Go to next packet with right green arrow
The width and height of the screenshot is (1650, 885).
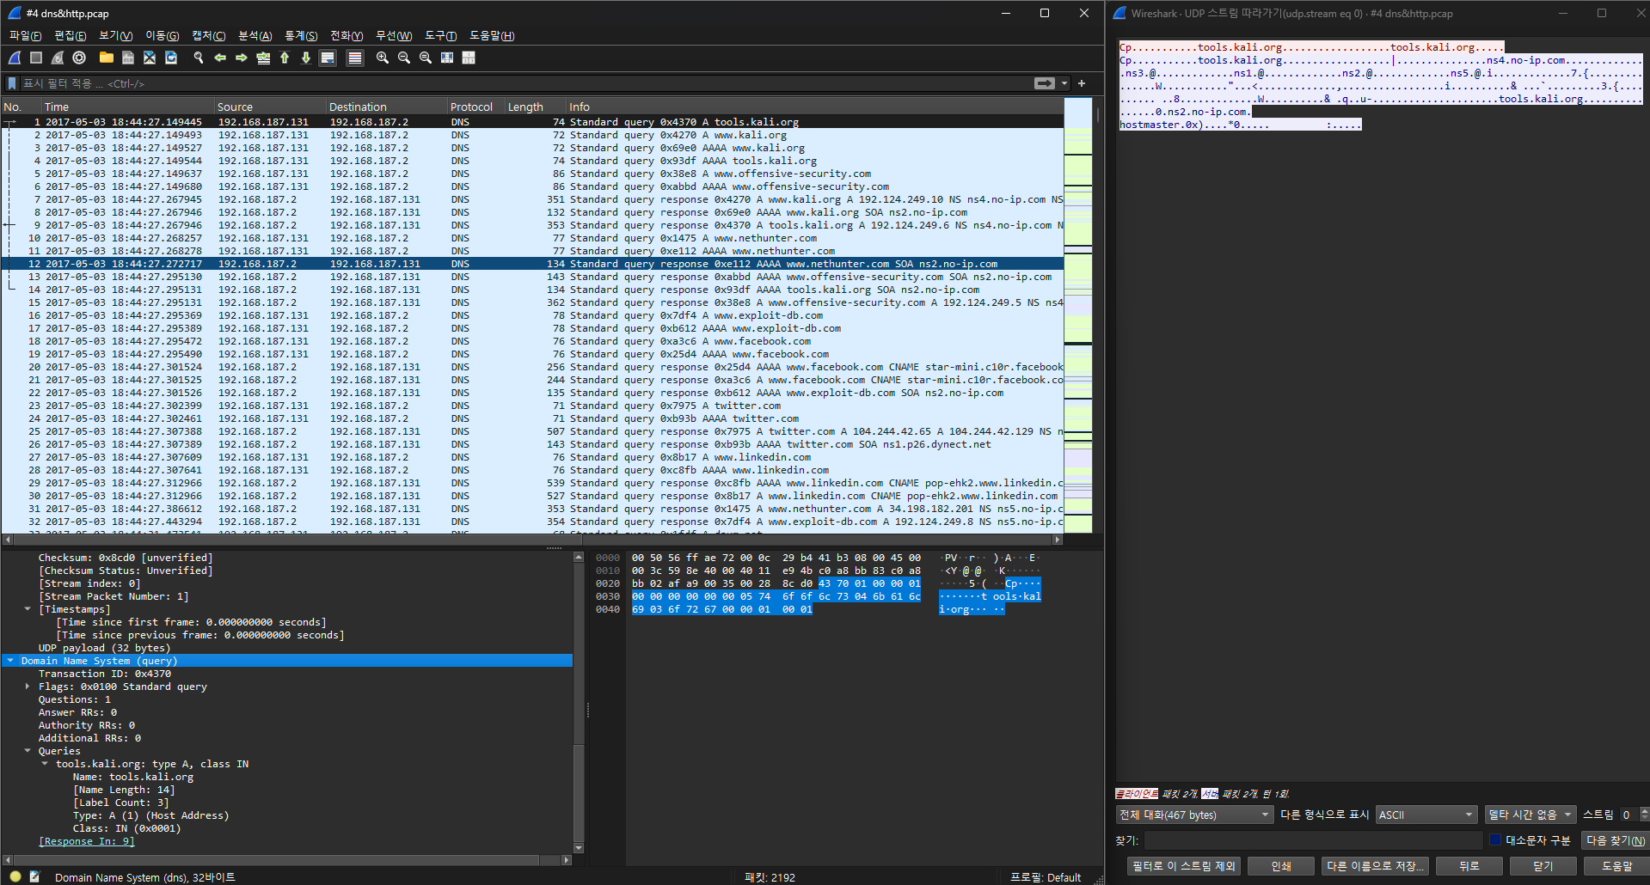click(x=242, y=58)
